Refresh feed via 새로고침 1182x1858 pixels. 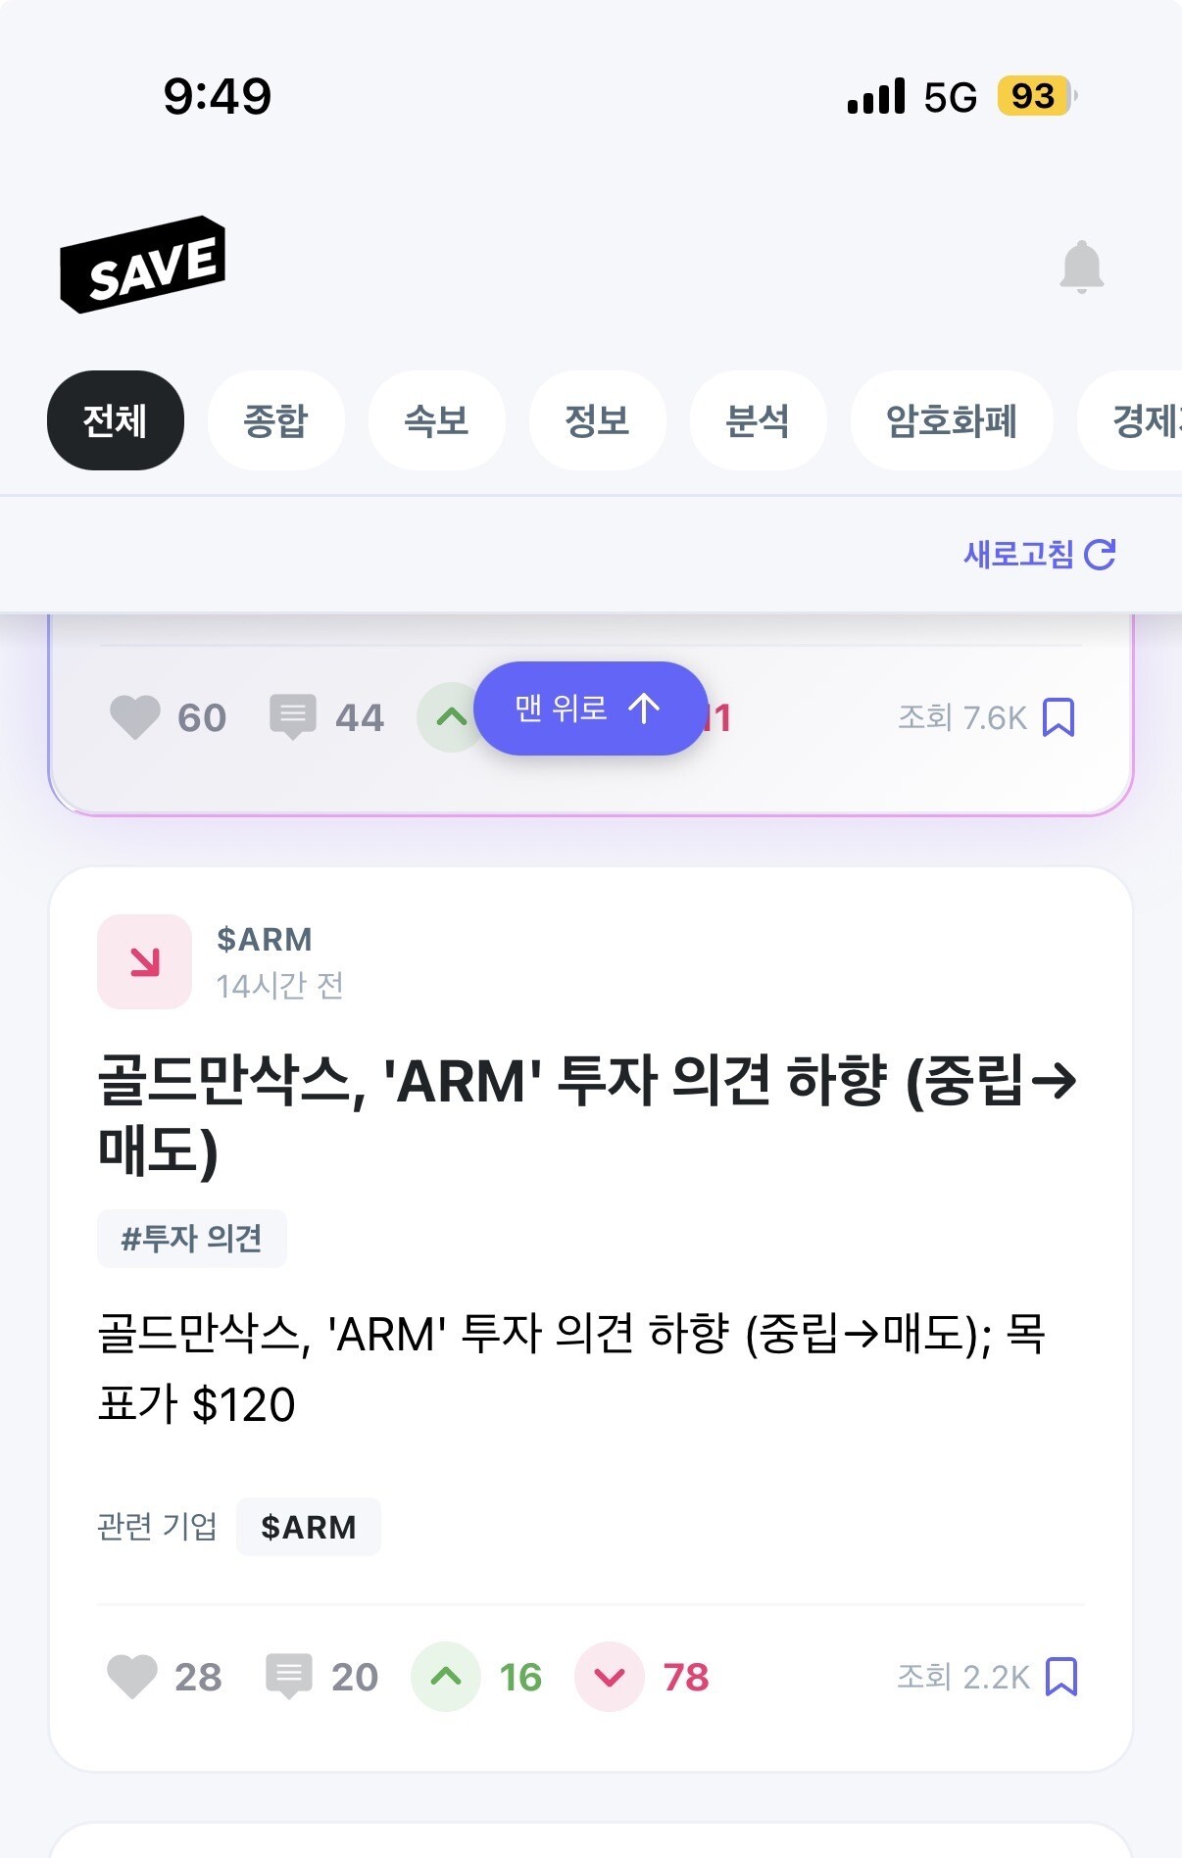click(1040, 555)
